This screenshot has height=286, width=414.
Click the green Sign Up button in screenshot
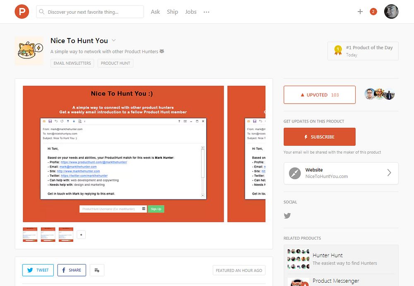(x=156, y=209)
